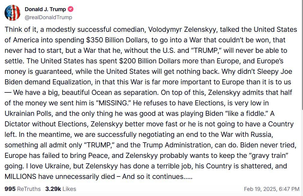This screenshot has height=196, width=303.
Task: Click the “gravy train” quoted phrase
Action: [x=268, y=156]
